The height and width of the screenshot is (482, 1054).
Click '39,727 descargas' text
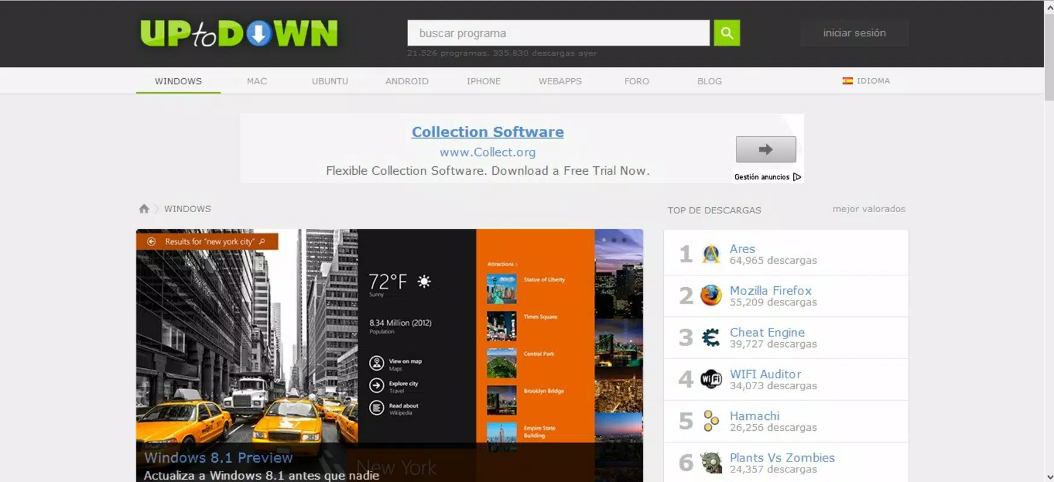pyautogui.click(x=773, y=343)
